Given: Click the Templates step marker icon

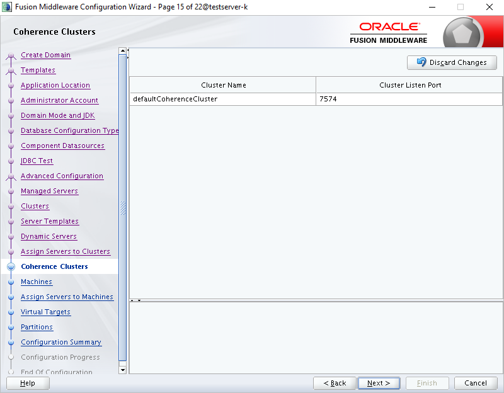Looking at the screenshot, I should point(11,71).
